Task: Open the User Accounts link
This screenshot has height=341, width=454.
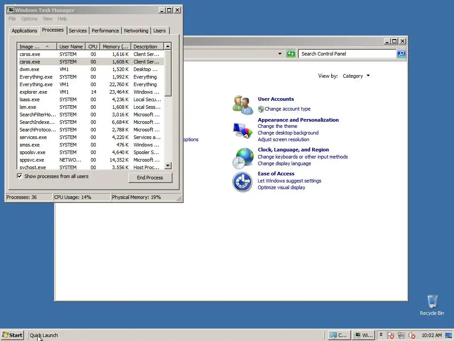Action: click(276, 99)
